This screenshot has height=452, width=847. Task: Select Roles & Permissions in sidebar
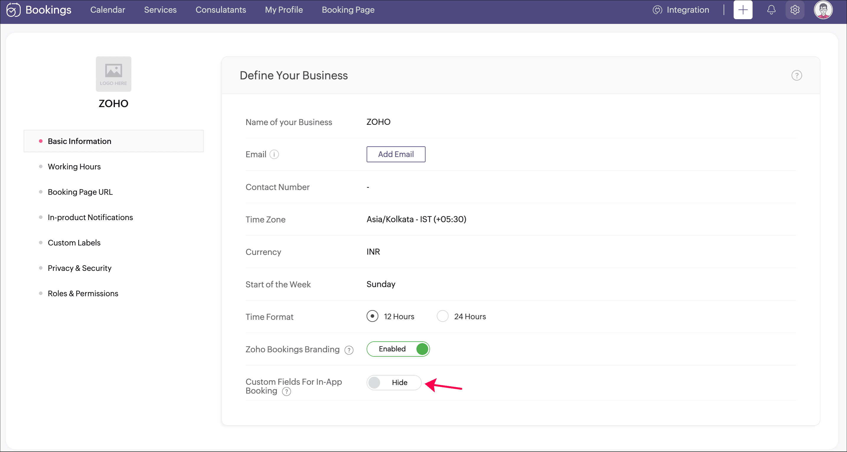pos(83,294)
